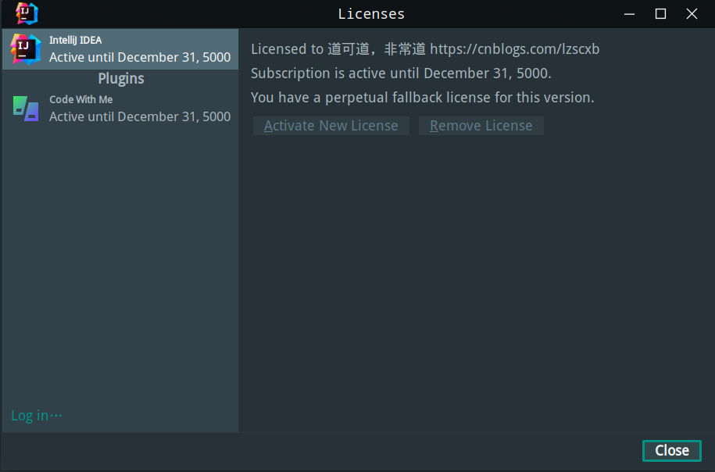The height and width of the screenshot is (472, 715).
Task: Click the IntelliJ IDEA logo in title bar
Action: [27, 13]
